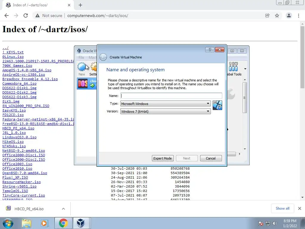Open the AmogOS-1.4.0-x86_64.iso link
Screen dimensions: 305x229
coord(27,70)
